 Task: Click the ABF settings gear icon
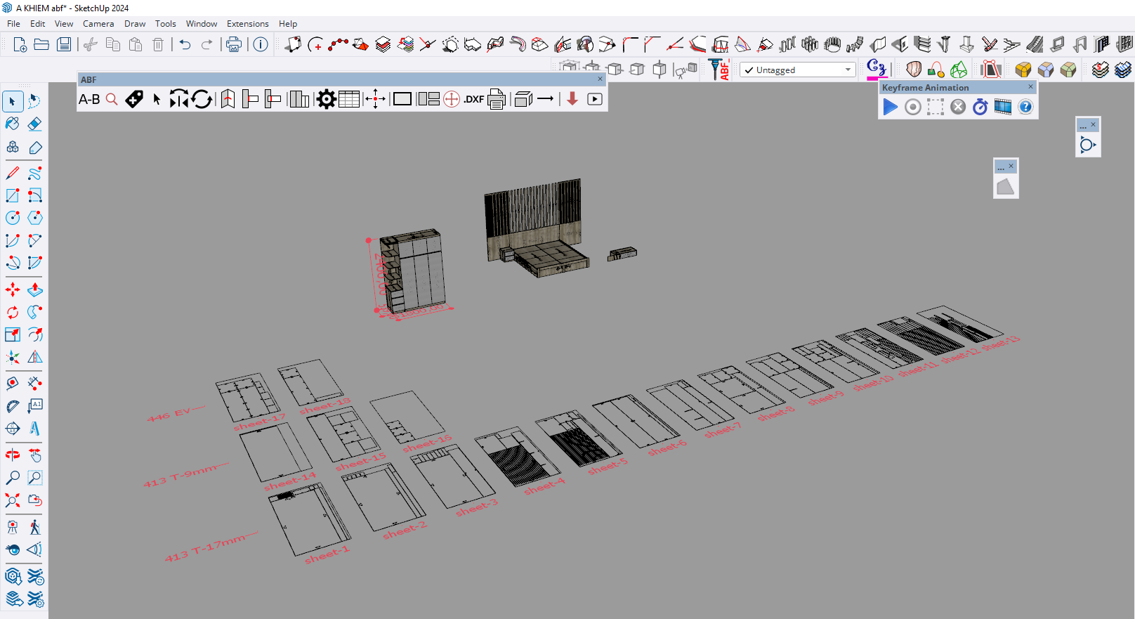pos(326,99)
